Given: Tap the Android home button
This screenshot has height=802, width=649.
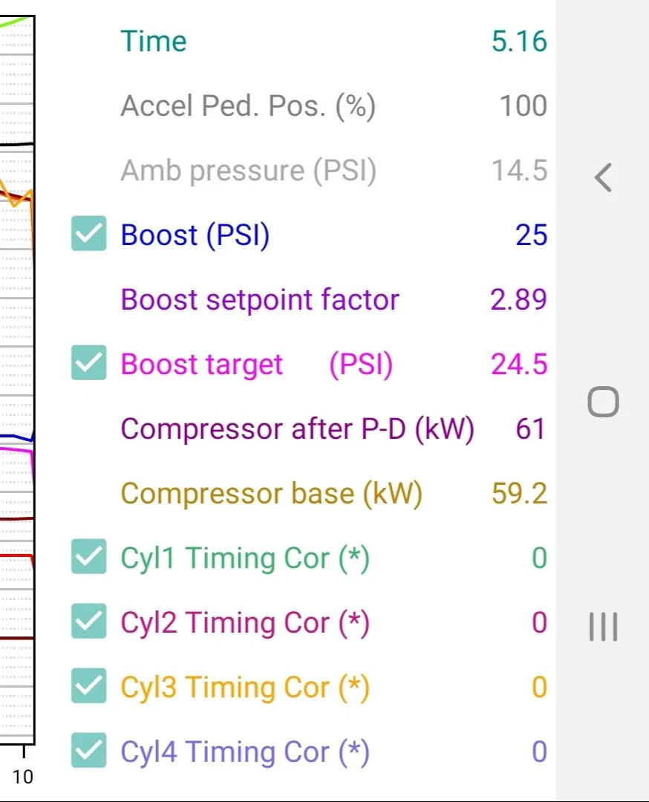Looking at the screenshot, I should click(603, 402).
